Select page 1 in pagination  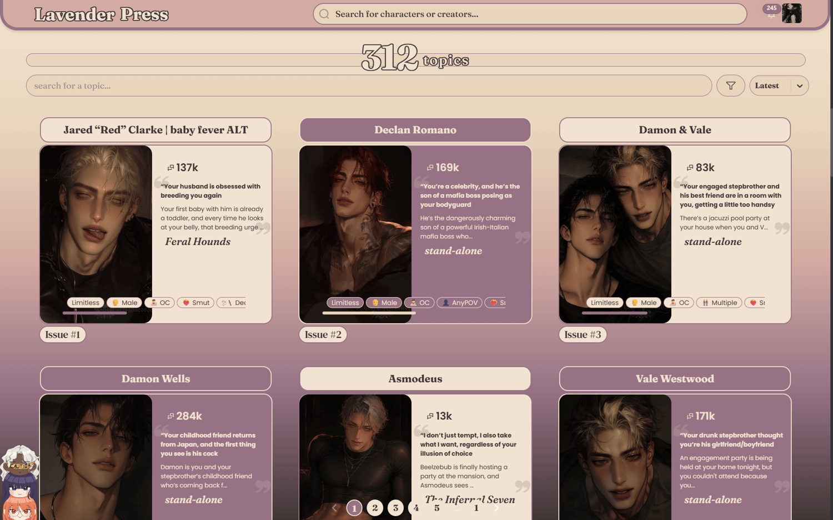354,508
